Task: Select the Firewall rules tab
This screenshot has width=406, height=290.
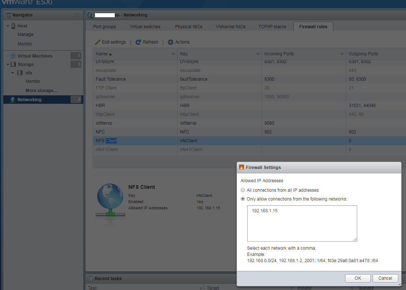Action: [x=313, y=27]
